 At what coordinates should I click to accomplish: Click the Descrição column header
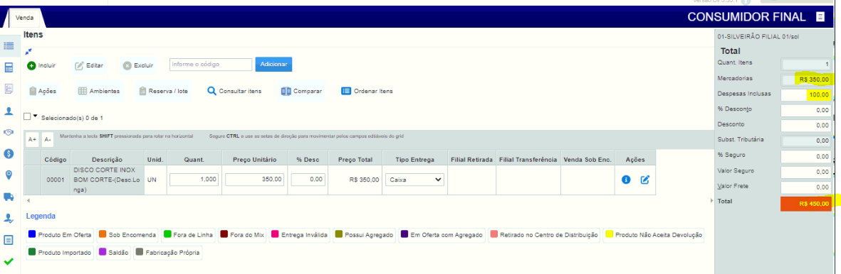click(x=108, y=160)
